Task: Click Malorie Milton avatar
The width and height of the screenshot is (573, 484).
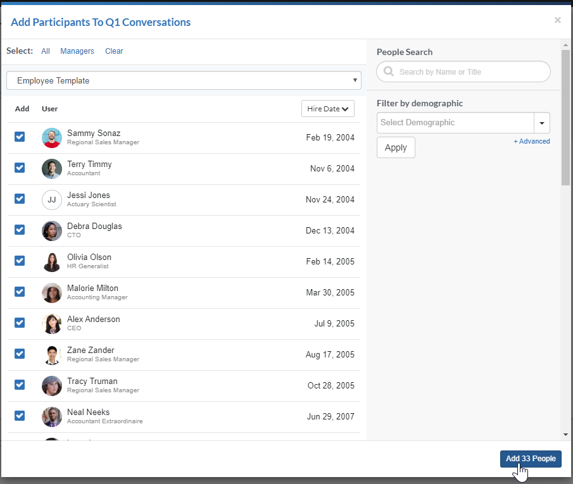Action: coord(52,293)
